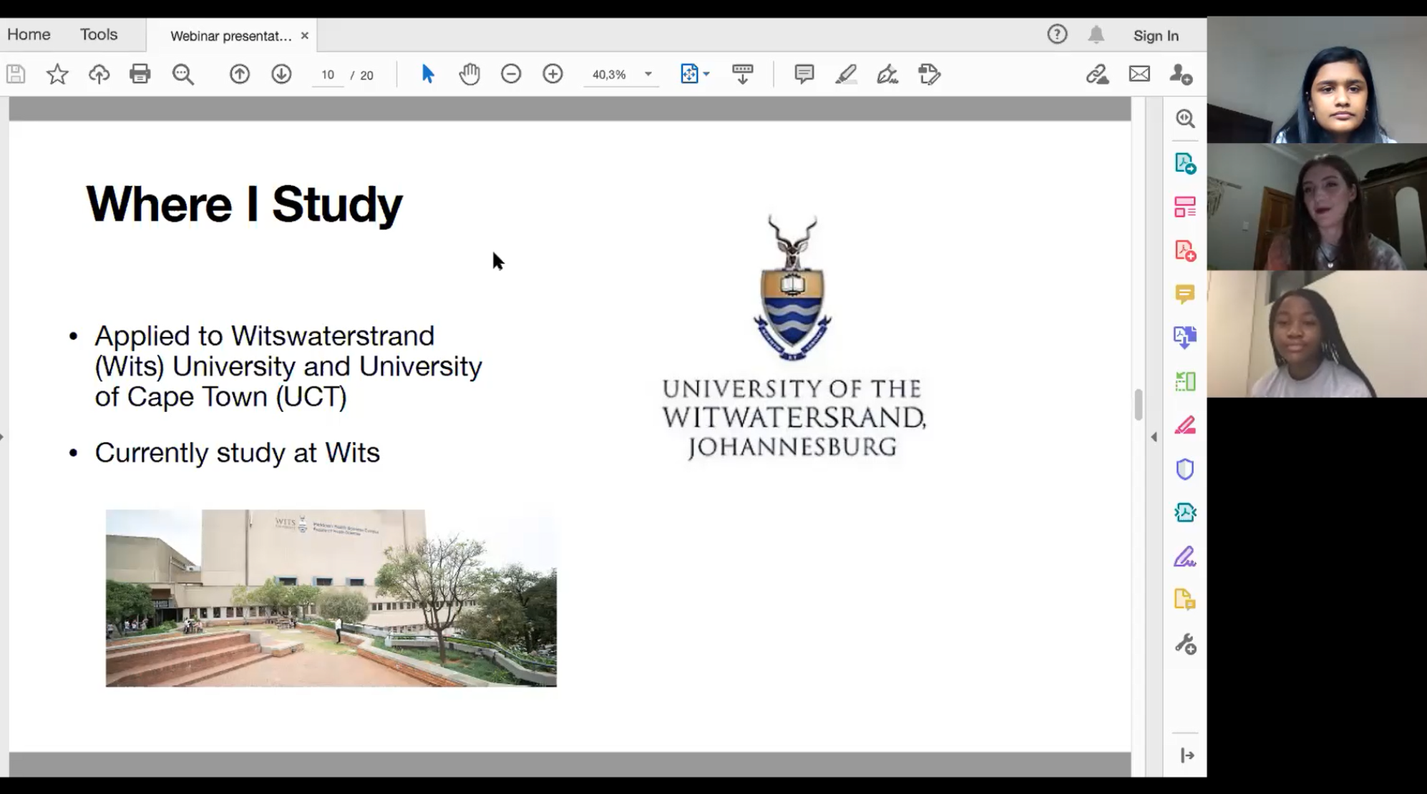This screenshot has height=794, width=1427.
Task: Select the Webinar presentation document tab
Action: (x=230, y=36)
